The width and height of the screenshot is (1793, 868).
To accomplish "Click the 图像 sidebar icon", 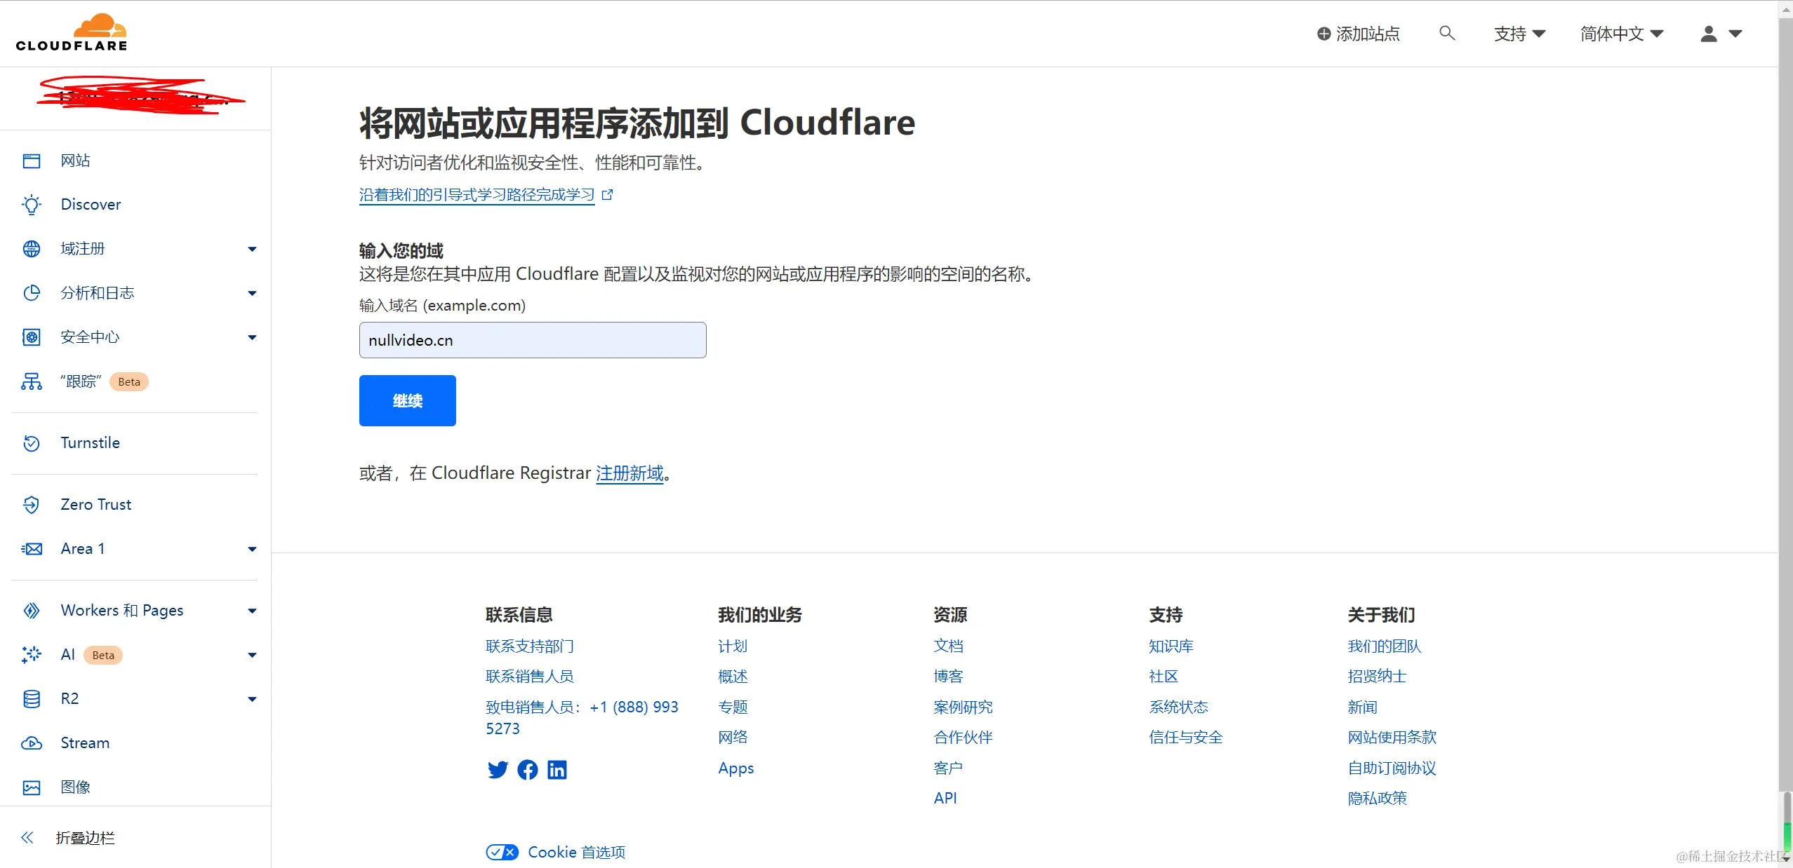I will [x=32, y=787].
